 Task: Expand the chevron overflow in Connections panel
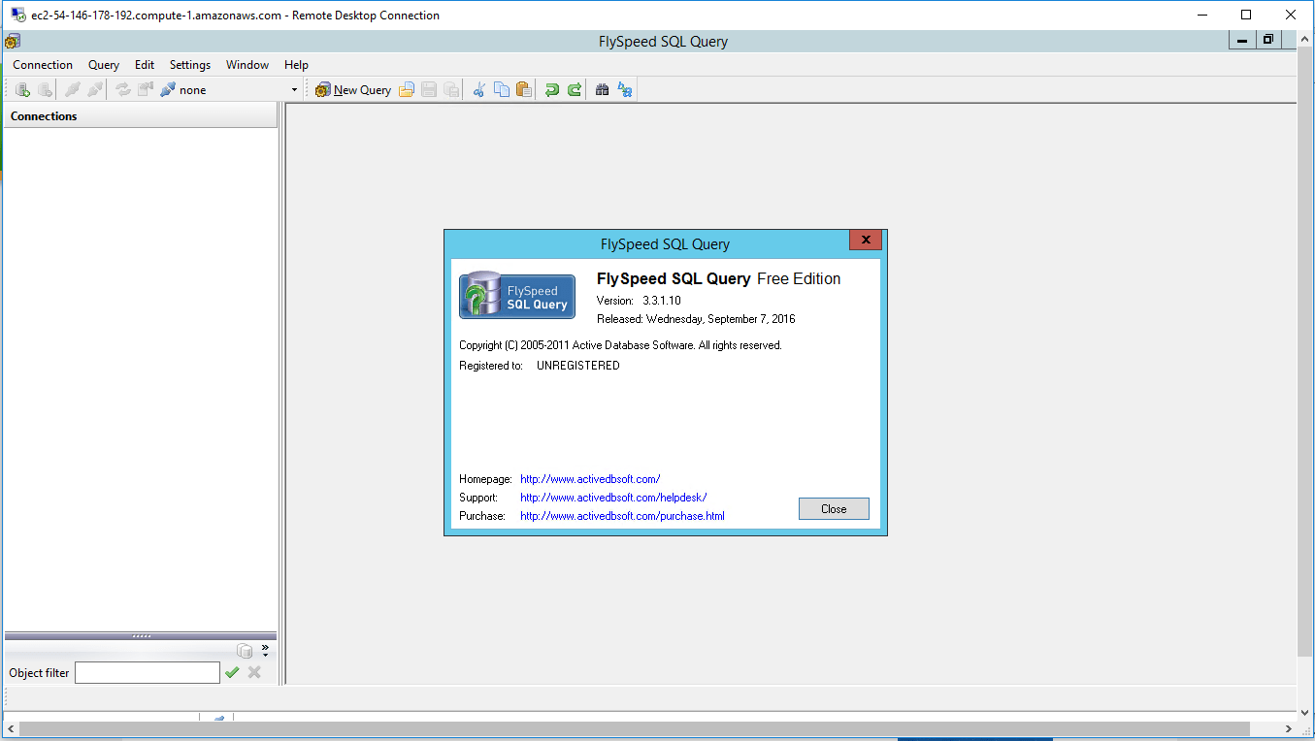(x=265, y=649)
